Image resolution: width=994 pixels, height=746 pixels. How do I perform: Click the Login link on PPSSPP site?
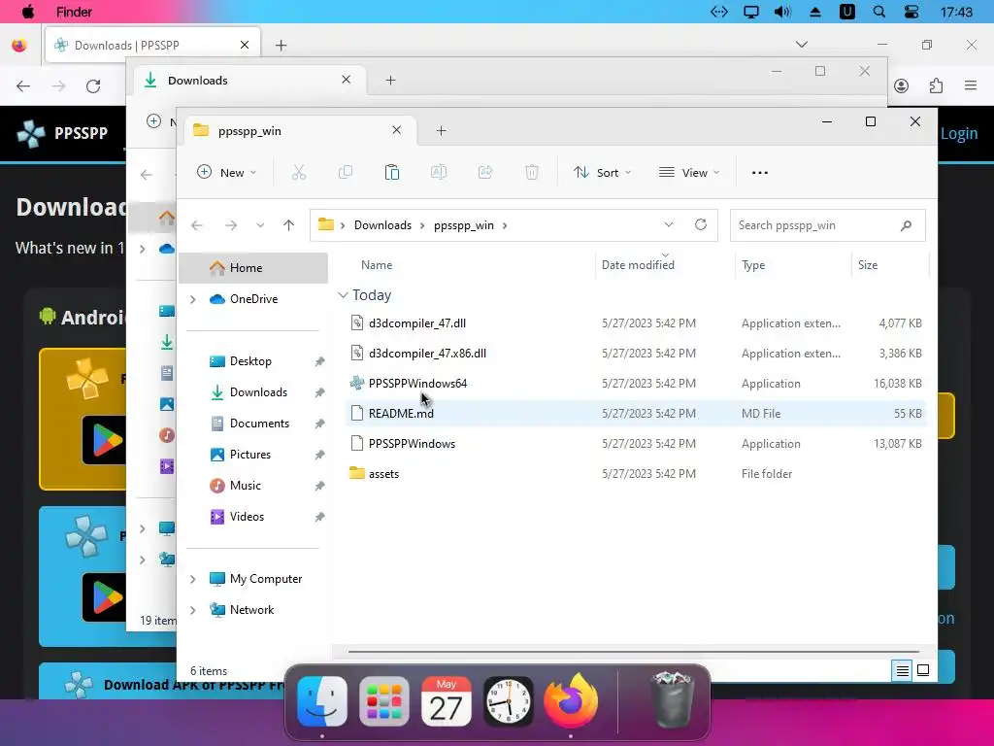(x=958, y=133)
